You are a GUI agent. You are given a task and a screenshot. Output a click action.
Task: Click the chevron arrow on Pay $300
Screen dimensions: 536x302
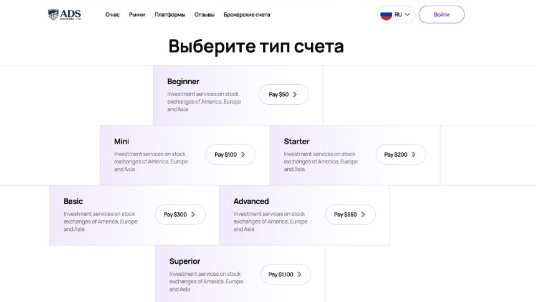193,215
